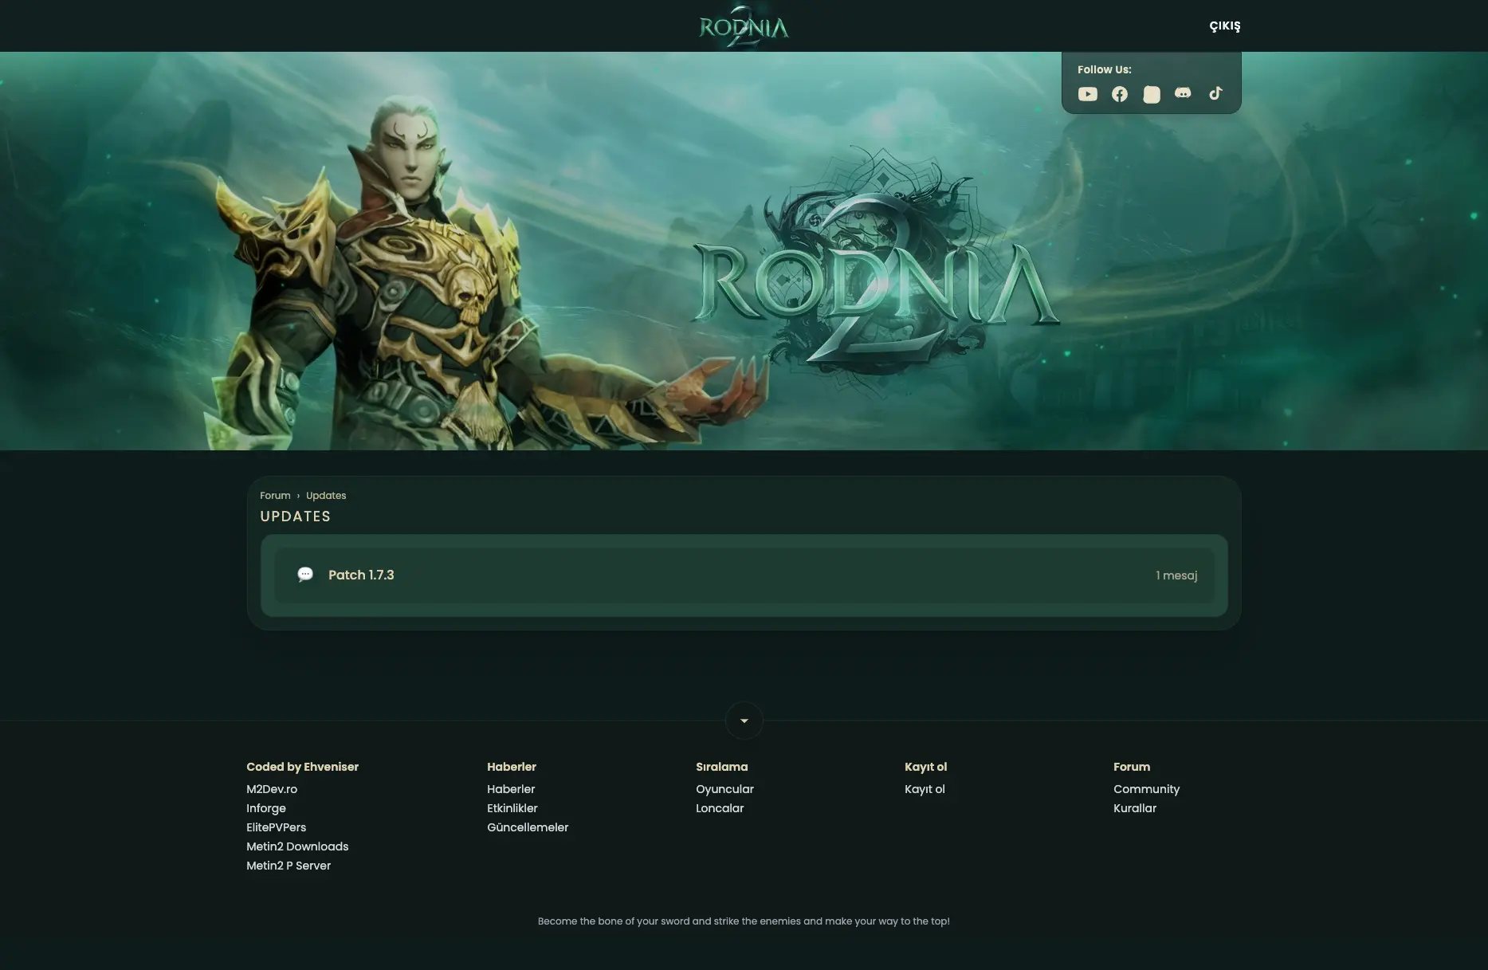Expand the round down-arrow button above footer

(744, 721)
